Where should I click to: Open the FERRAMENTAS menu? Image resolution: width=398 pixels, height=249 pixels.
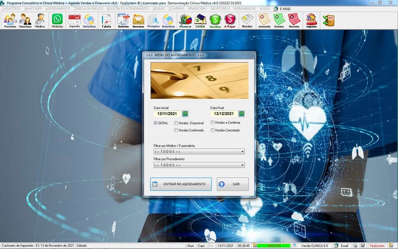[245, 8]
